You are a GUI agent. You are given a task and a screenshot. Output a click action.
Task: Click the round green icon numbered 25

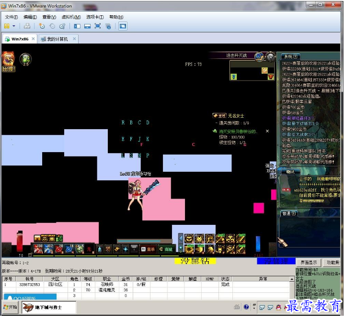click(x=25, y=59)
